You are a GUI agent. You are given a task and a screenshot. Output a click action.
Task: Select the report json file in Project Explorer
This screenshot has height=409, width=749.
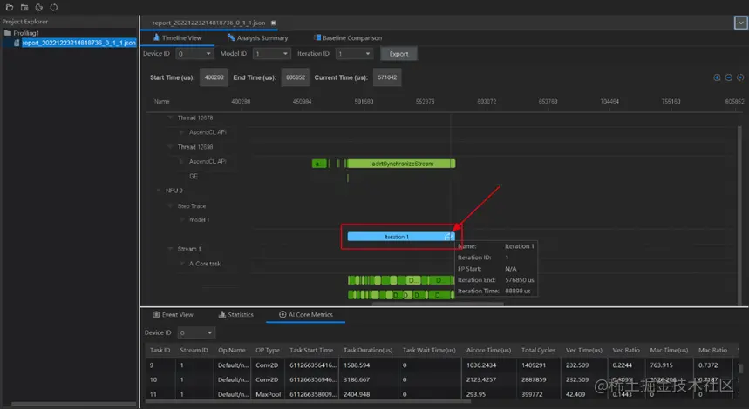[x=78, y=43]
